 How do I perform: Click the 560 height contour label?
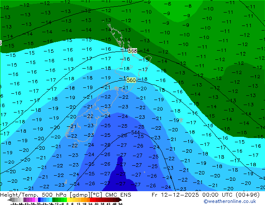pyautogui.click(x=131, y=80)
